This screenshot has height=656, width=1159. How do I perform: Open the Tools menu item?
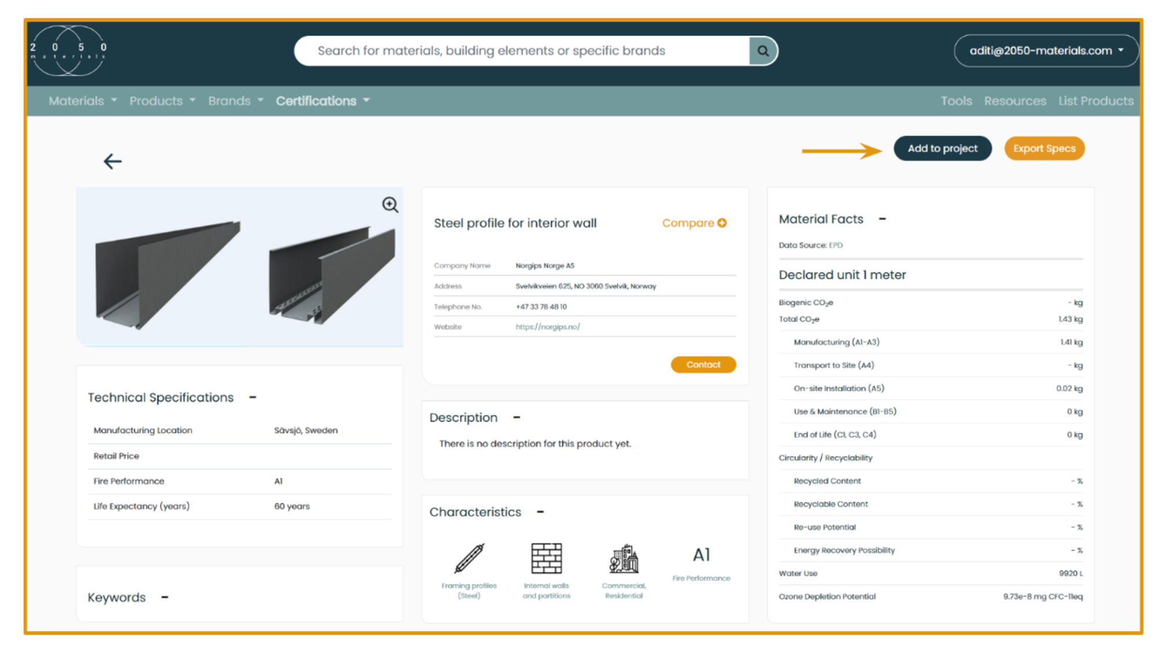click(x=956, y=101)
